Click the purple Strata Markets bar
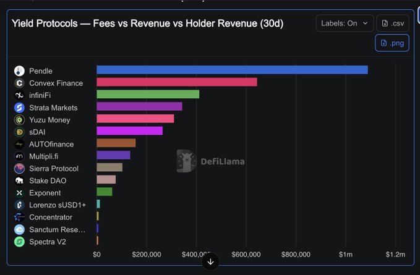The height and width of the screenshot is (275, 420). [x=139, y=106]
